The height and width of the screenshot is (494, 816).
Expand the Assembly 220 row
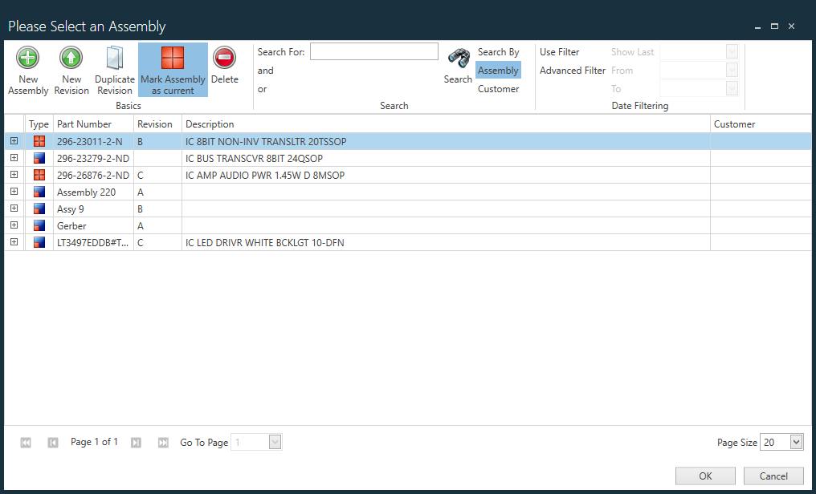13,192
